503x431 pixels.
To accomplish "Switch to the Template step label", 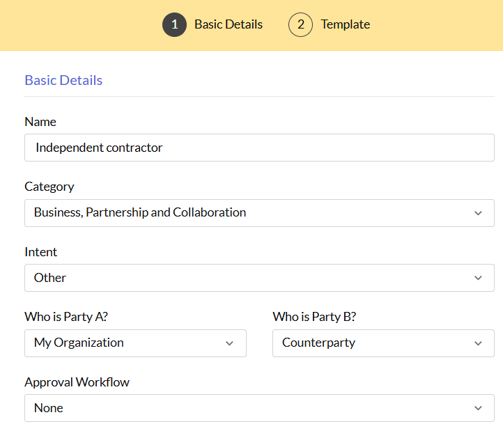I will coord(345,24).
